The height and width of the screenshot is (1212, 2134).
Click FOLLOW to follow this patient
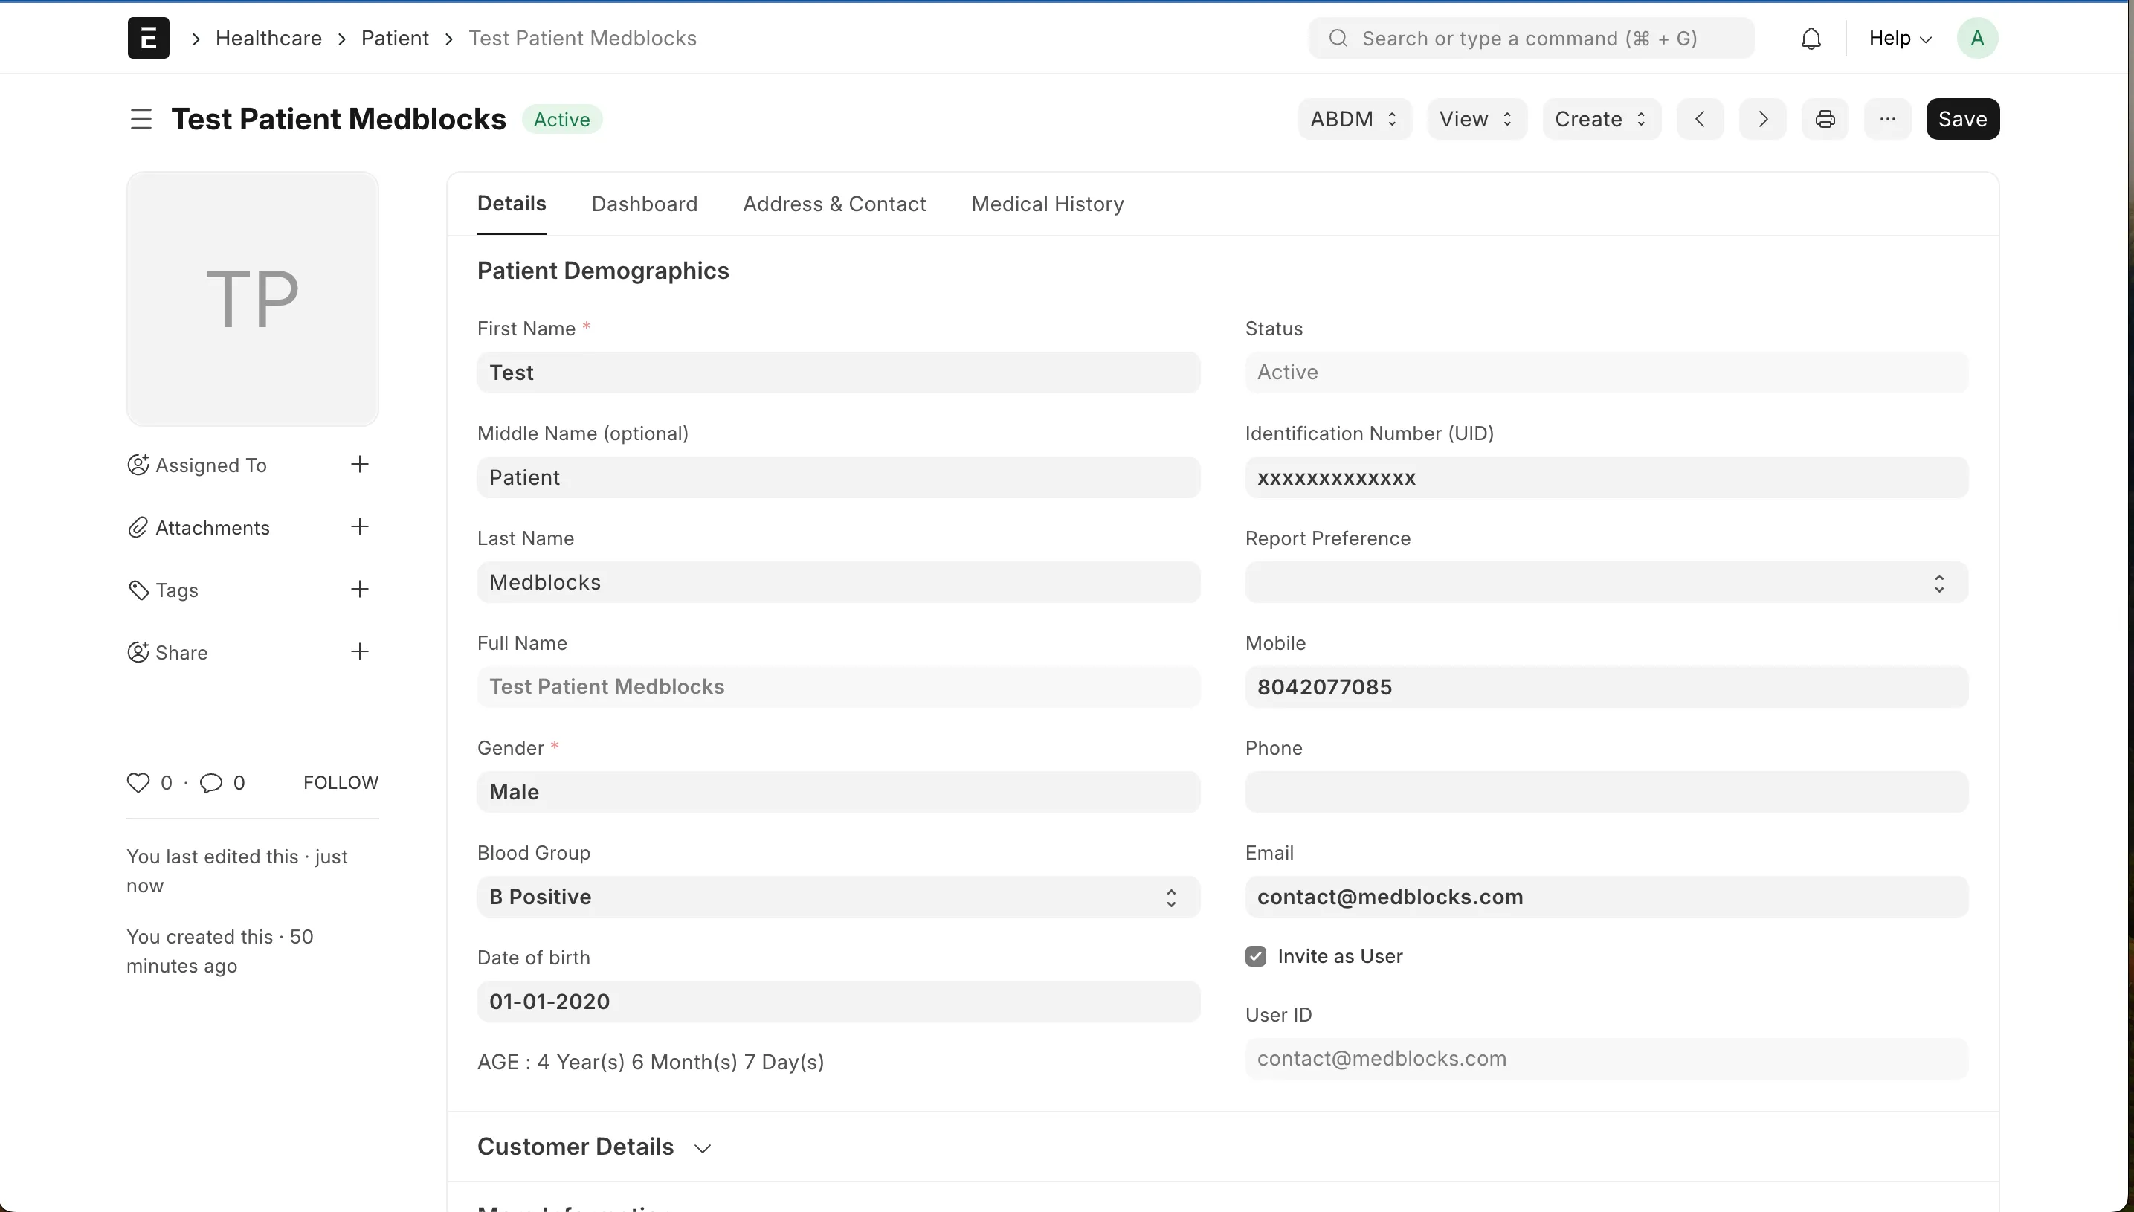[x=341, y=781]
